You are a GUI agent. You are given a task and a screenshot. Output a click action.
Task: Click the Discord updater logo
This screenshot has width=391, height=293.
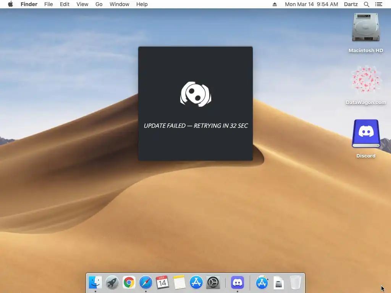click(196, 94)
